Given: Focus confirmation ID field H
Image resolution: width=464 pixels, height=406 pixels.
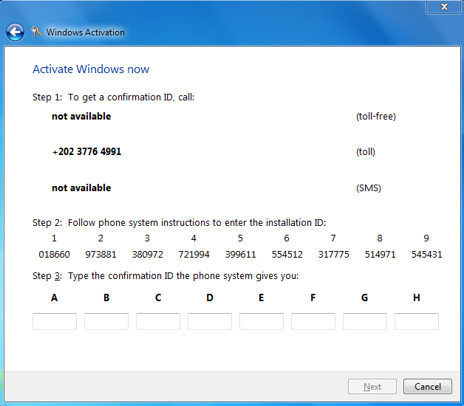Looking at the screenshot, I should tap(417, 321).
